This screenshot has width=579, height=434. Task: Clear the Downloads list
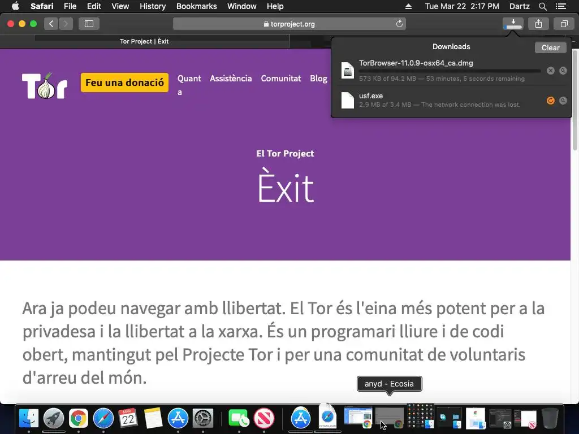(550, 47)
